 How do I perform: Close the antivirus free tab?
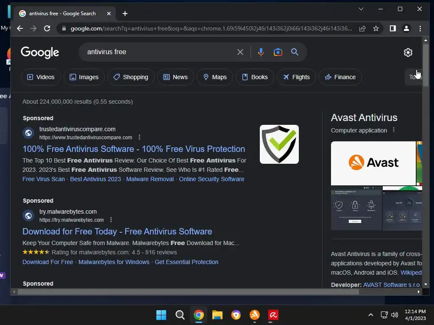click(109, 14)
